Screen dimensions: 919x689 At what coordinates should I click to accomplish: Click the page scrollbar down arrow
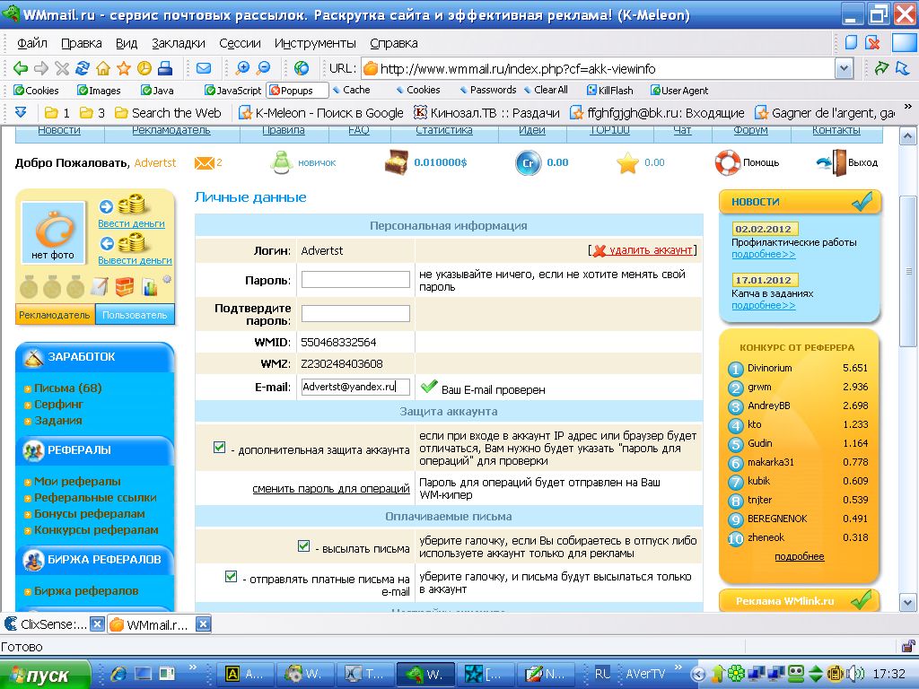pos(907,603)
